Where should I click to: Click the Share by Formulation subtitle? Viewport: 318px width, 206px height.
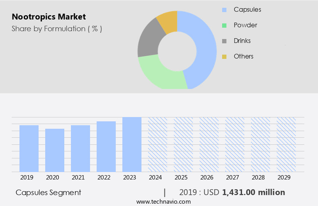pos(57,29)
